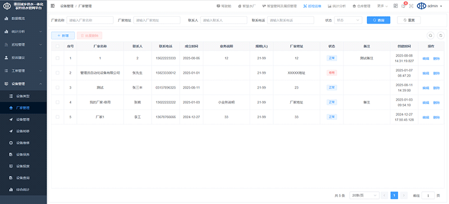Image resolution: width=449 pixels, height=204 pixels.
Task: Select checkbox for row 我的厂家-停用
Action: pos(58,102)
